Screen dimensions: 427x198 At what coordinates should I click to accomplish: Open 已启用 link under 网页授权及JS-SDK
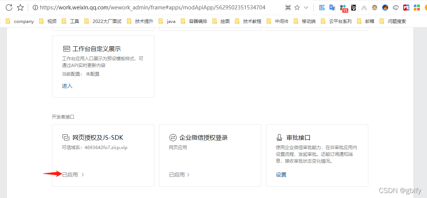[70, 175]
